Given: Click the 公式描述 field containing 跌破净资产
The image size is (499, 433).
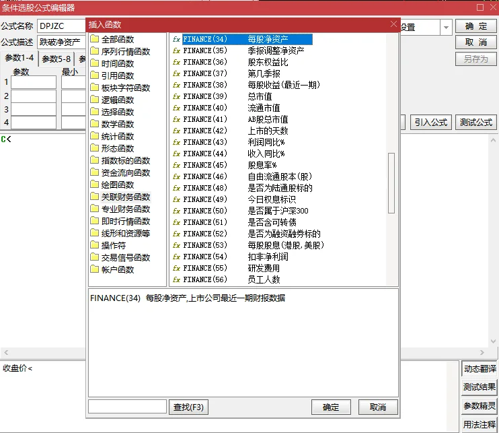Looking at the screenshot, I should (x=61, y=42).
